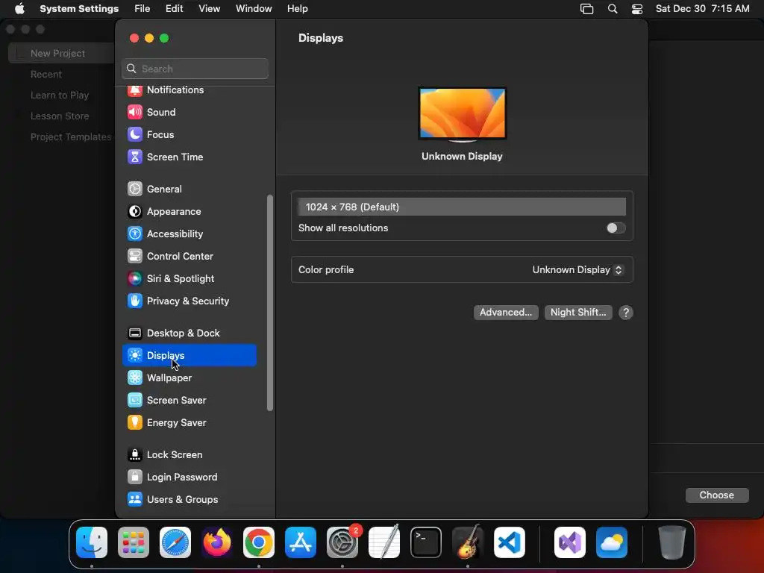764x573 pixels.
Task: Open Login Password settings
Action: point(189,477)
